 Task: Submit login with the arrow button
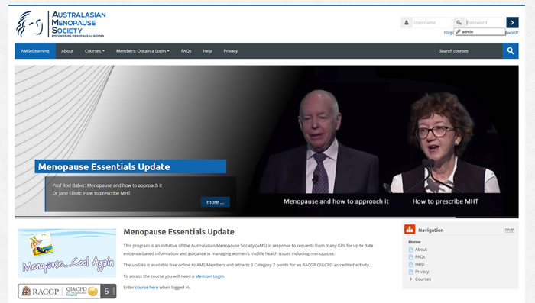pyautogui.click(x=512, y=22)
